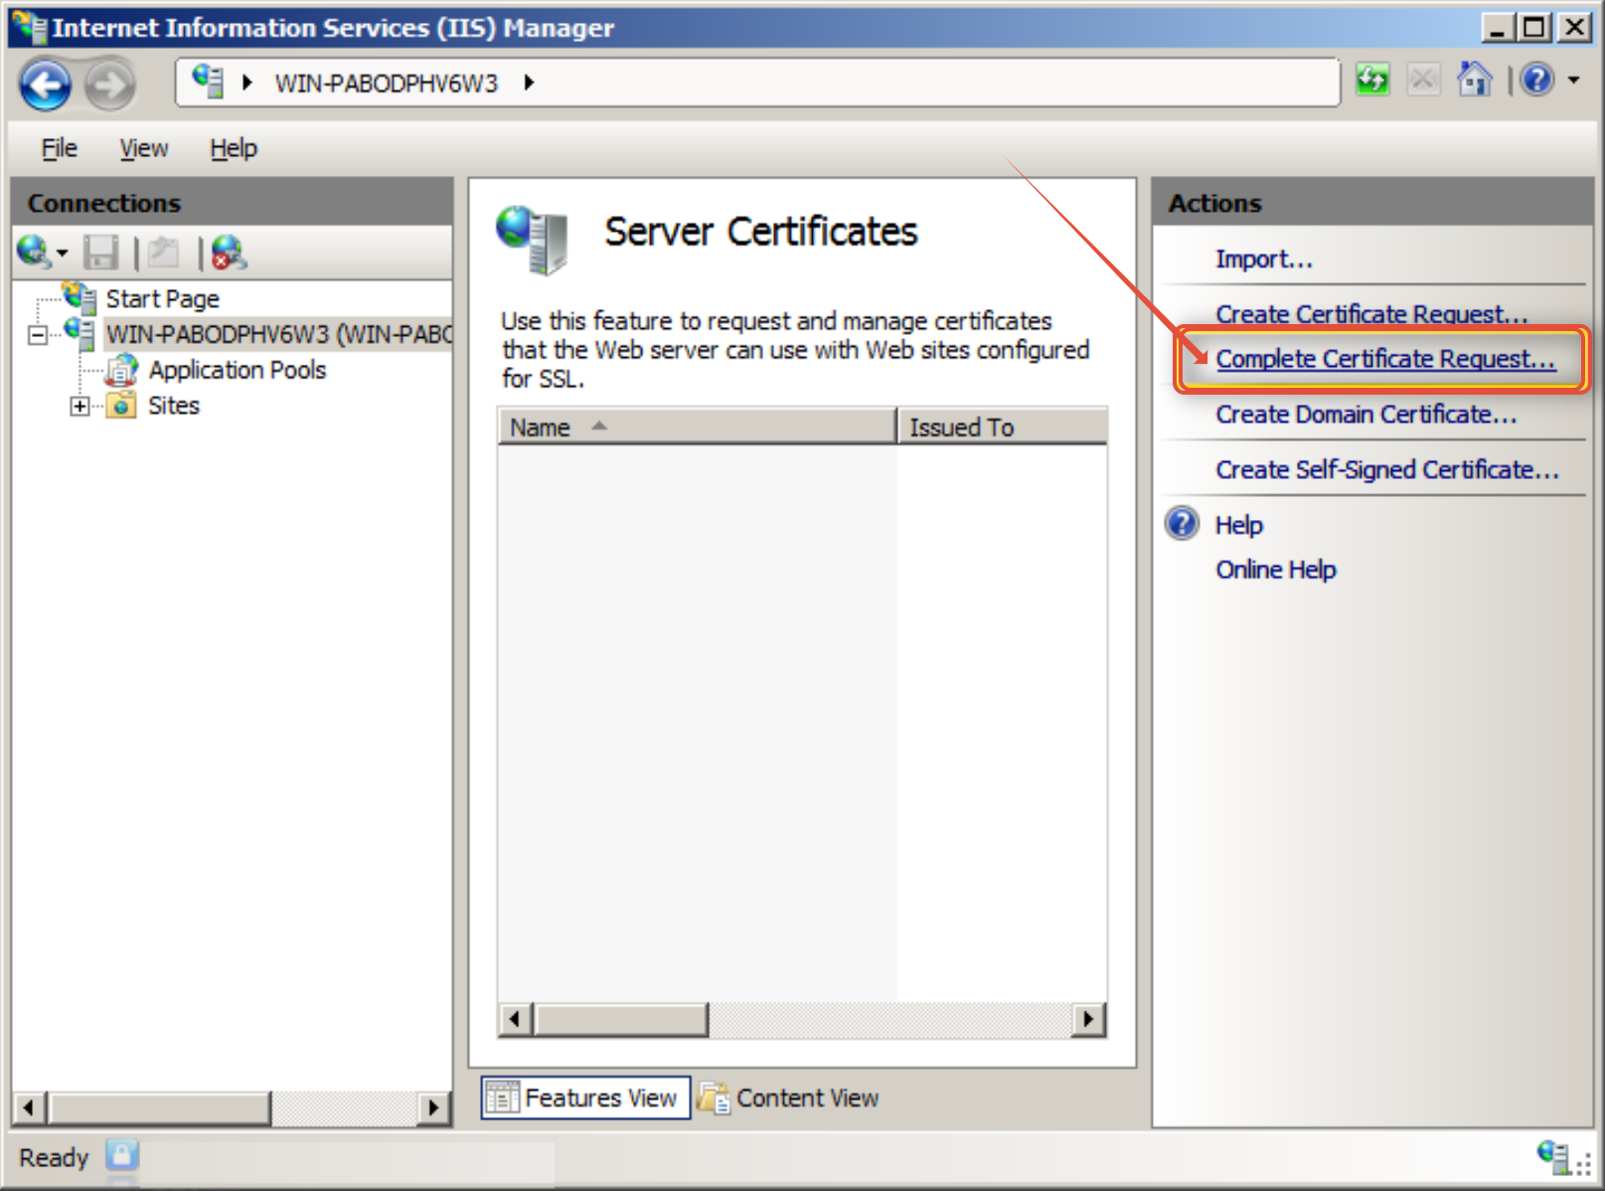Image resolution: width=1605 pixels, height=1191 pixels.
Task: Click the grayed Forward arrow button
Action: pos(109,85)
